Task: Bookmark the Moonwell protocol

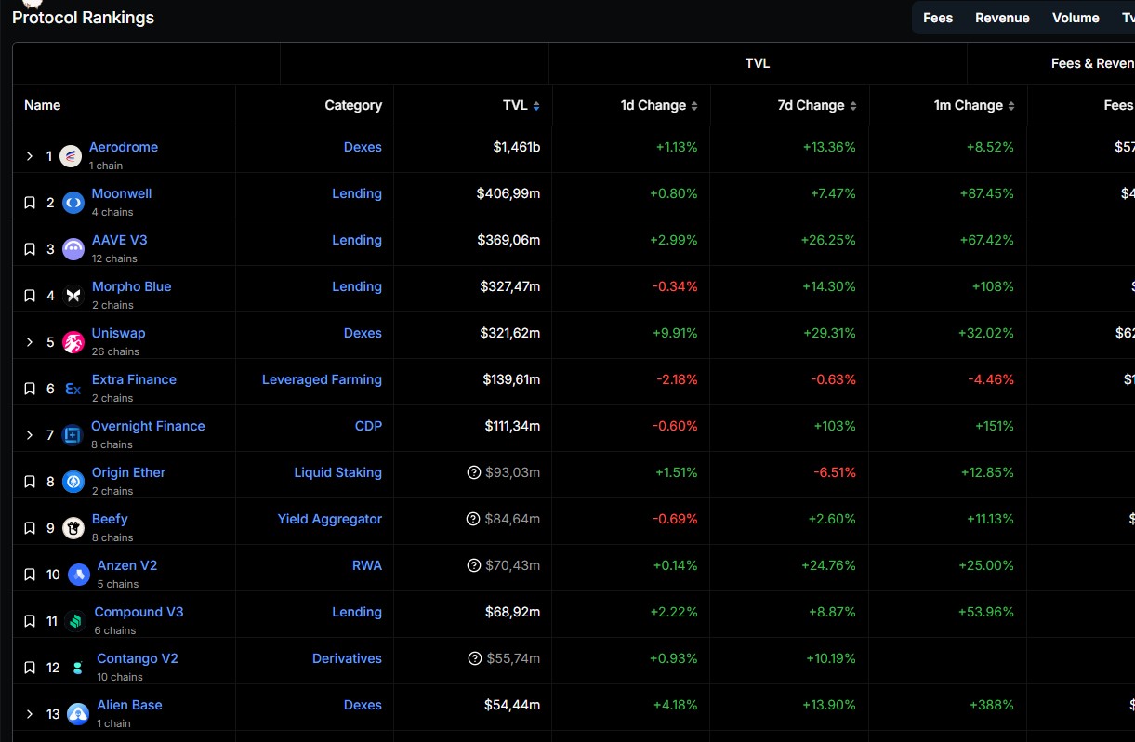Action: pos(30,203)
